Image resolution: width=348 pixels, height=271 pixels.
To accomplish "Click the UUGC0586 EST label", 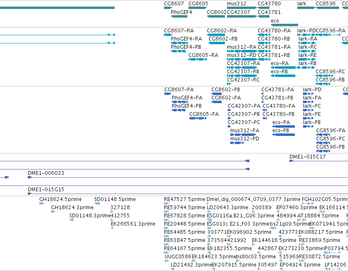I will [178, 257].
